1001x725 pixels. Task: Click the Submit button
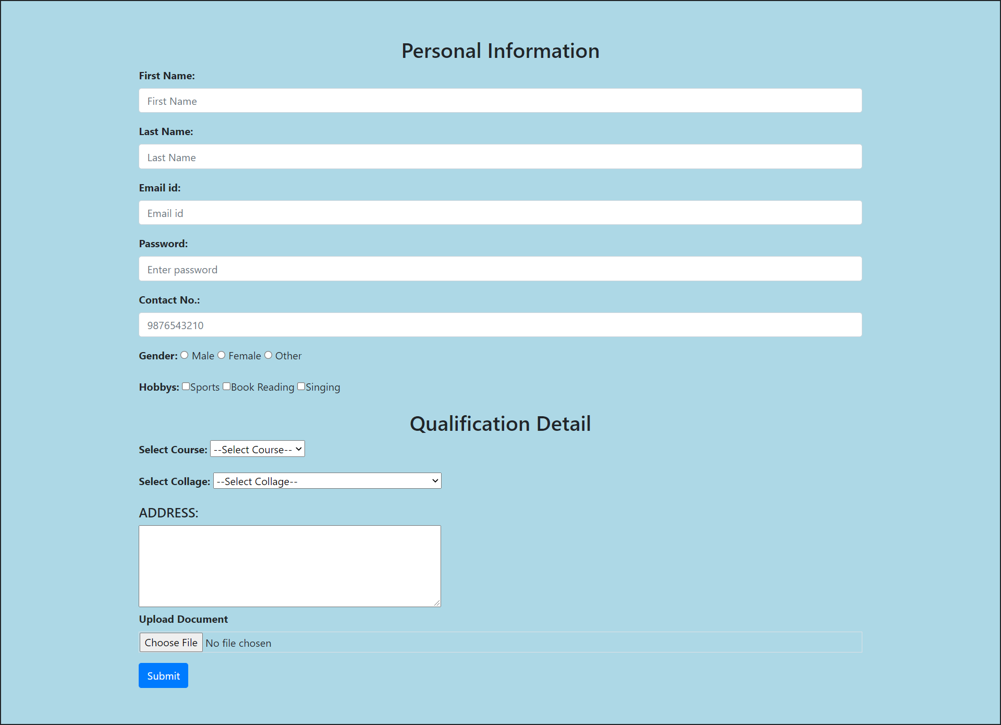[163, 675]
